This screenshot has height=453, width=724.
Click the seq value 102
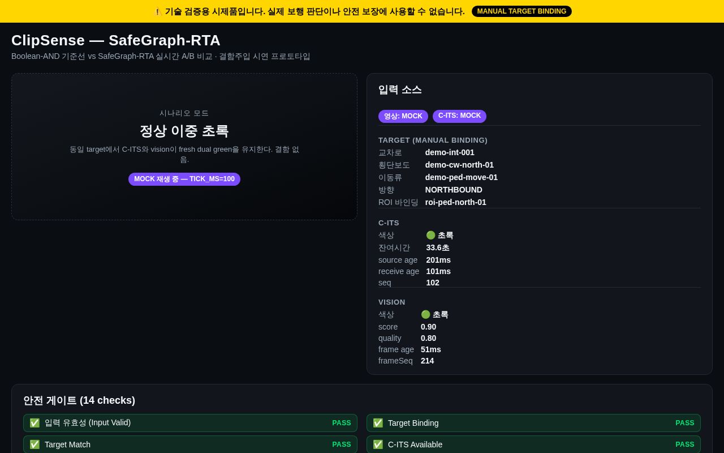[x=433, y=283]
